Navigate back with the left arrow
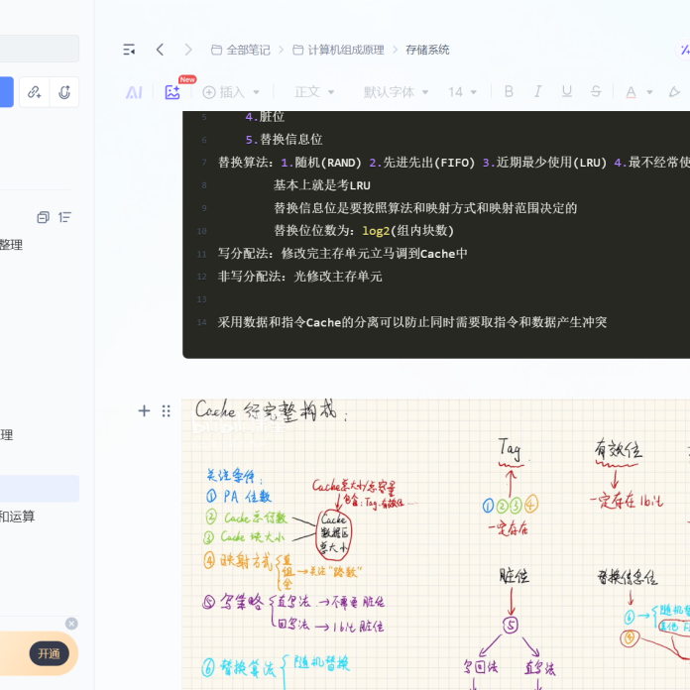 click(160, 50)
